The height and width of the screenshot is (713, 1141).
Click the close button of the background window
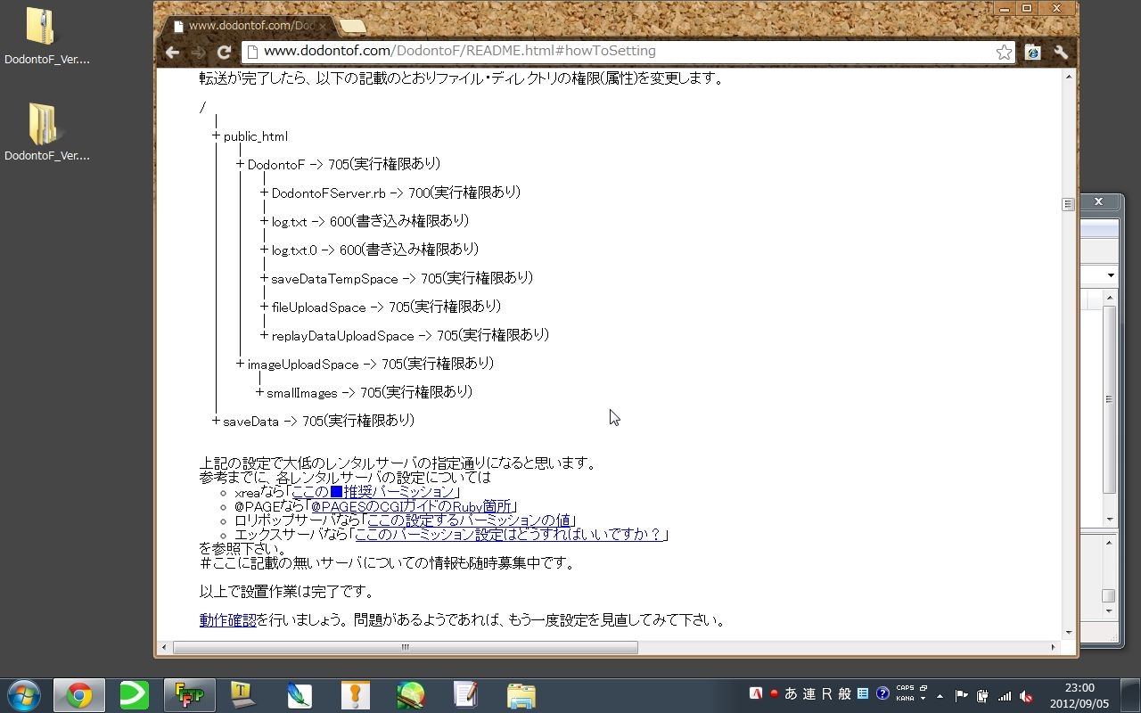tap(1098, 202)
